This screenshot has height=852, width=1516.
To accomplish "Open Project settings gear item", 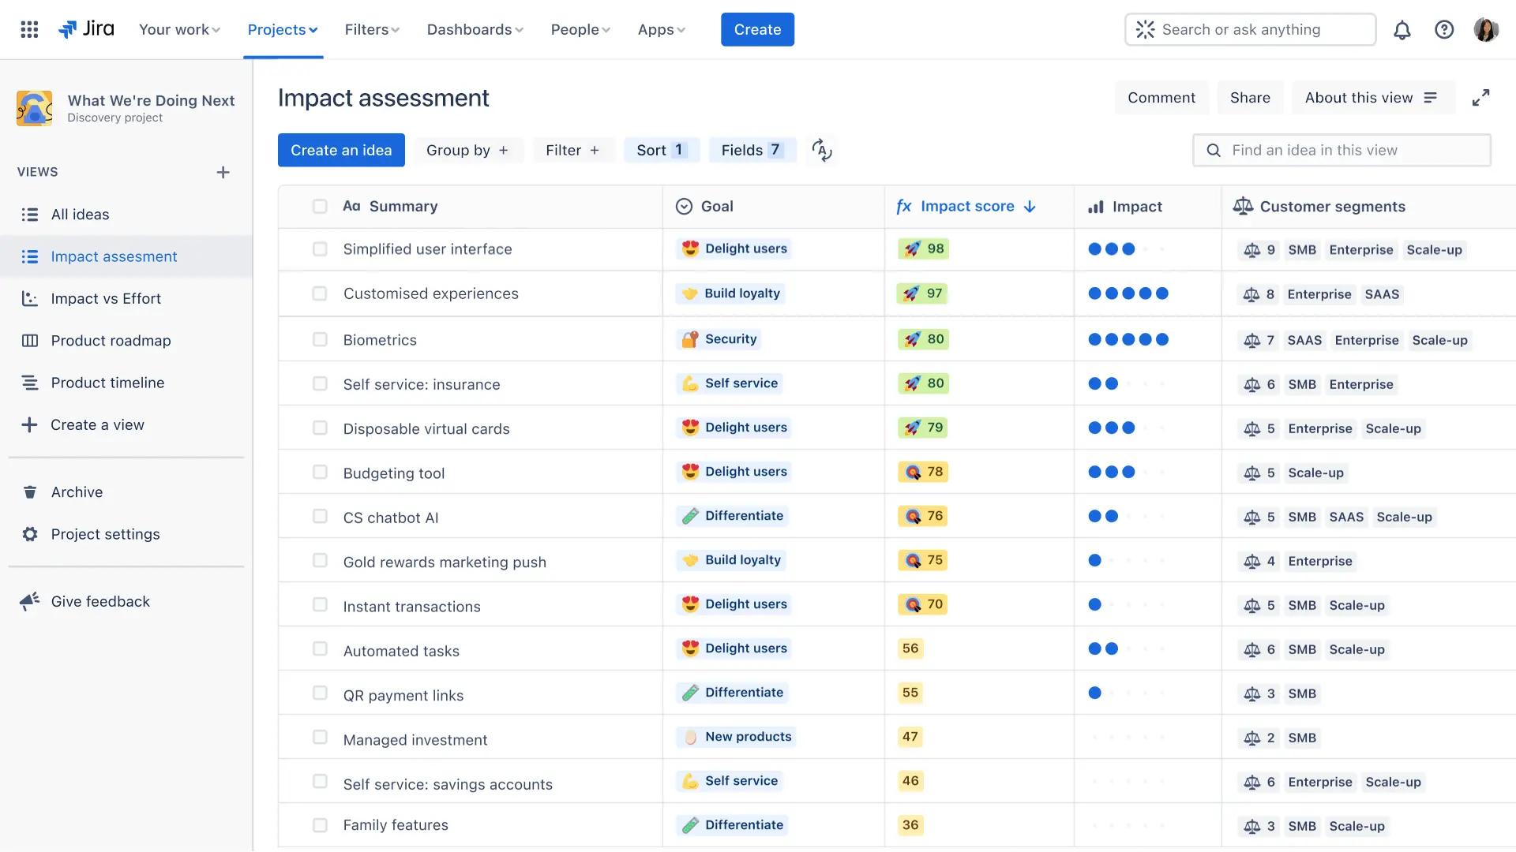I will coord(105,534).
